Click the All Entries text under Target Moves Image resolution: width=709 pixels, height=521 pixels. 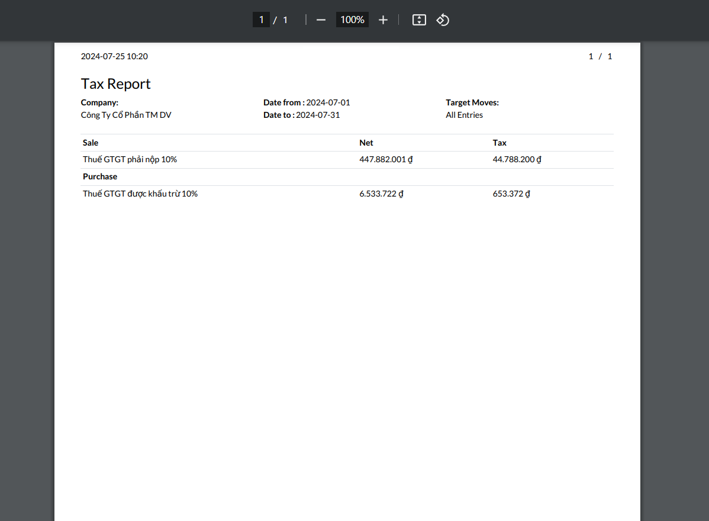tap(464, 115)
